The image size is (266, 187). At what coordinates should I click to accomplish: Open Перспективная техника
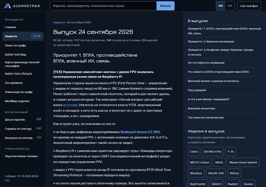coord(23,156)
